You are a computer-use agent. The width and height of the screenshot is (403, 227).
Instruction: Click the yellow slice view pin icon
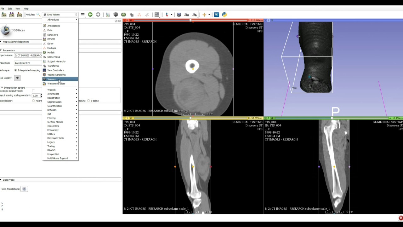(124, 118)
